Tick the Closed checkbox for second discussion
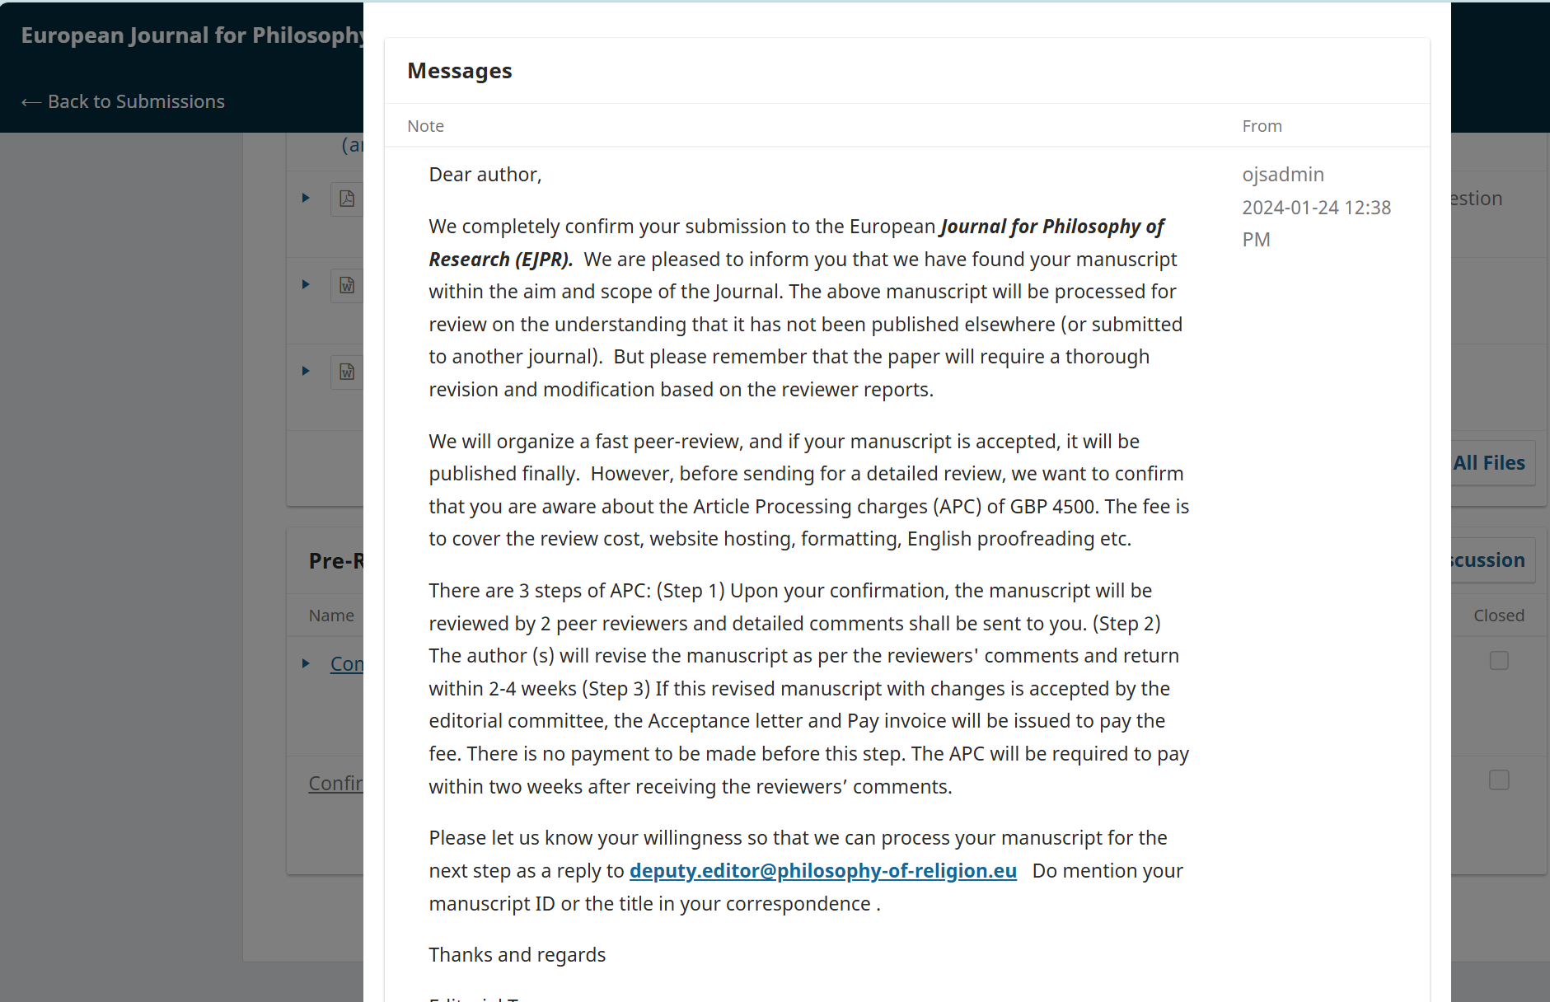This screenshot has height=1002, width=1550. coord(1499,780)
